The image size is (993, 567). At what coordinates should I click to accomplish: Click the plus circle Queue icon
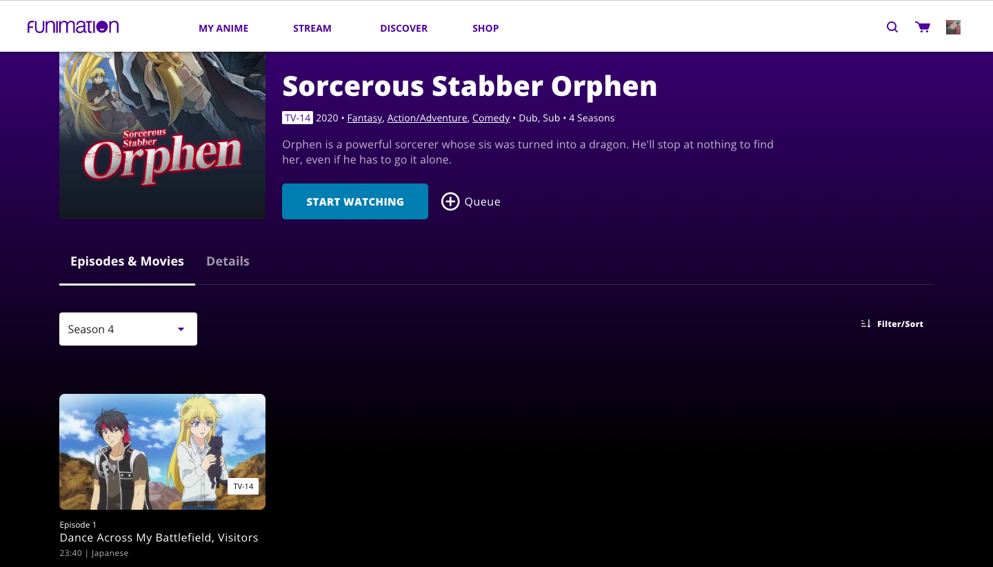(x=450, y=201)
